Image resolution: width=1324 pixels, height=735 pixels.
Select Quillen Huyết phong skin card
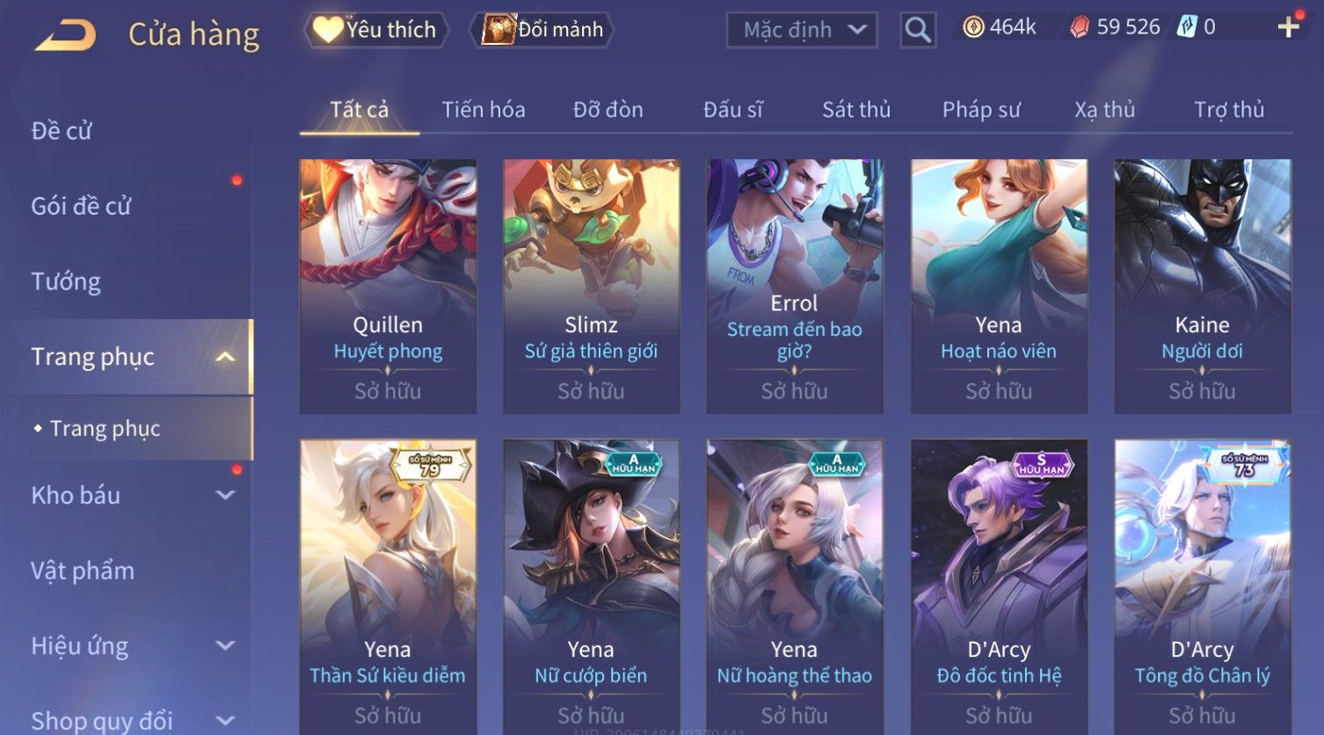click(388, 286)
